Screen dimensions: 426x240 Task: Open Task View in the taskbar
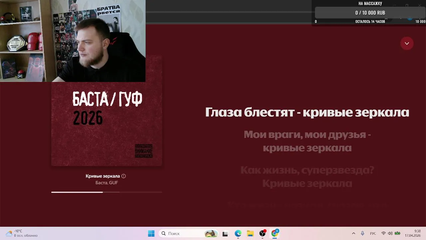point(225,233)
